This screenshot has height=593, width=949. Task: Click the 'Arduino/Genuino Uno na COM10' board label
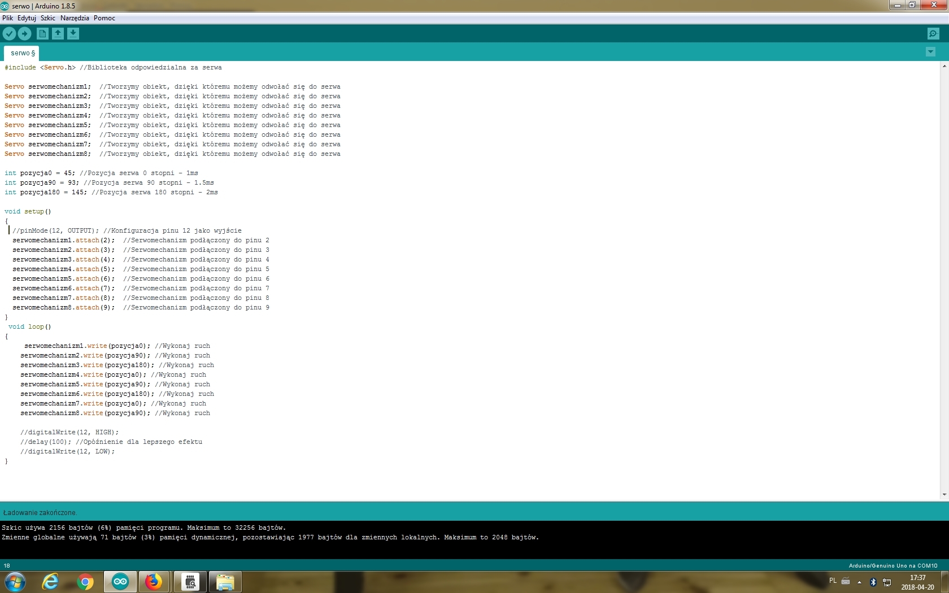[x=893, y=565]
